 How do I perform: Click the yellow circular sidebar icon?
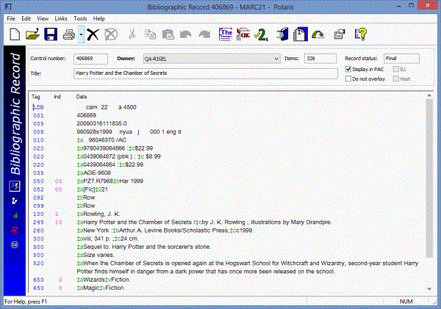(x=15, y=244)
